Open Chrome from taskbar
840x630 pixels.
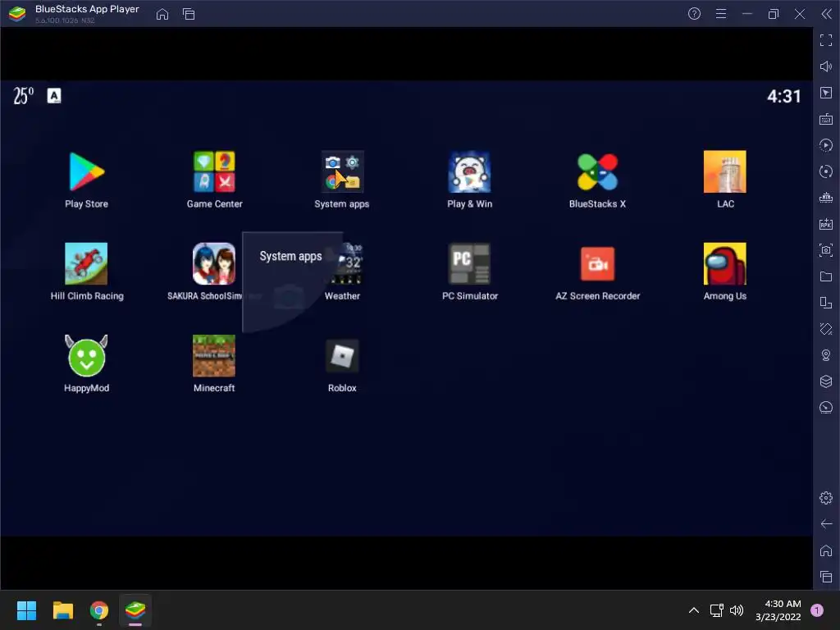pyautogui.click(x=99, y=610)
